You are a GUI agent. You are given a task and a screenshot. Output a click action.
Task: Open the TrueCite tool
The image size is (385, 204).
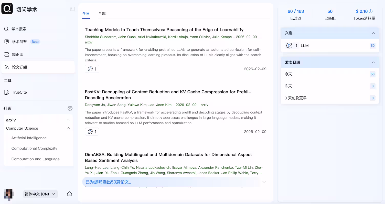19,92
